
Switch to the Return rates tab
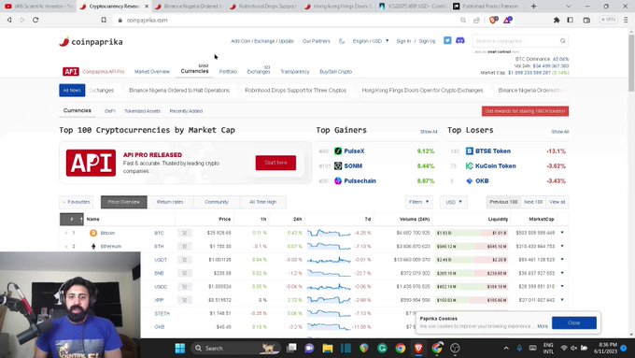[x=170, y=202]
